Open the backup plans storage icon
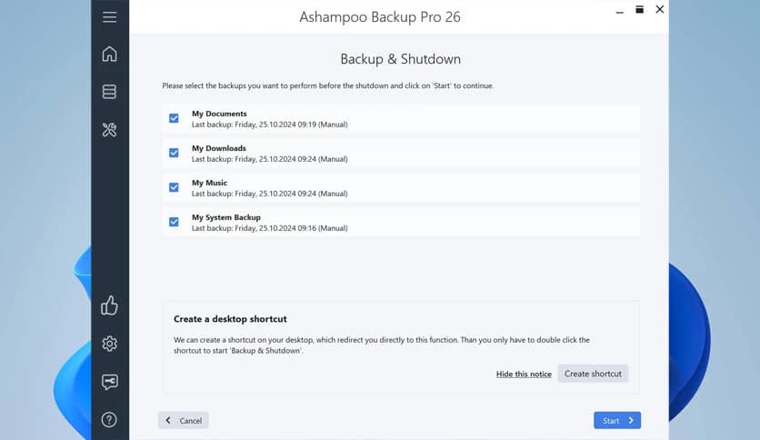Viewport: 760px width, 440px height. coord(109,92)
